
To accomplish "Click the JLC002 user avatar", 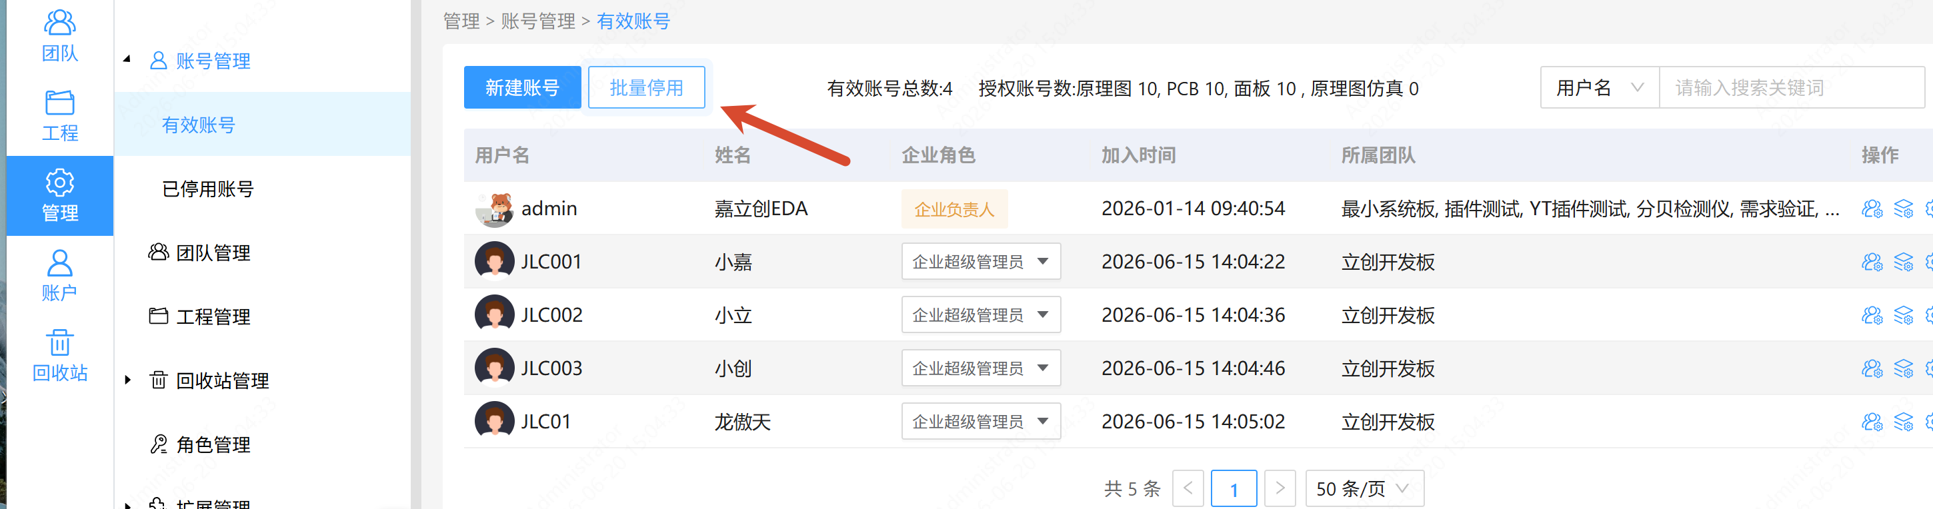I will click(x=495, y=314).
